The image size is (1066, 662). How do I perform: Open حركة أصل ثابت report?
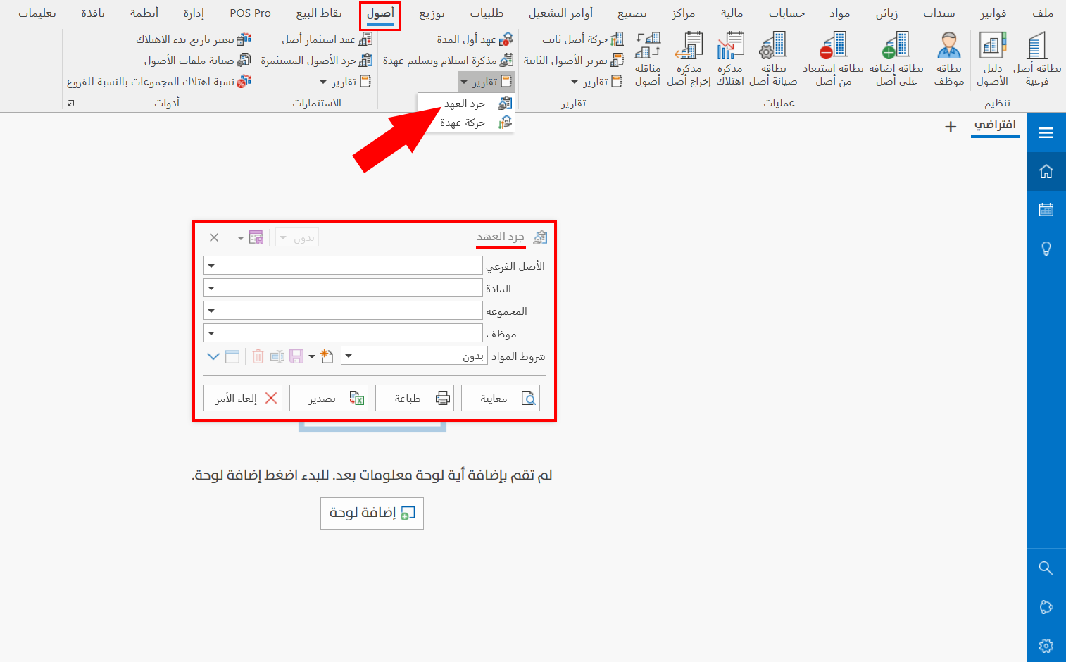point(583,39)
